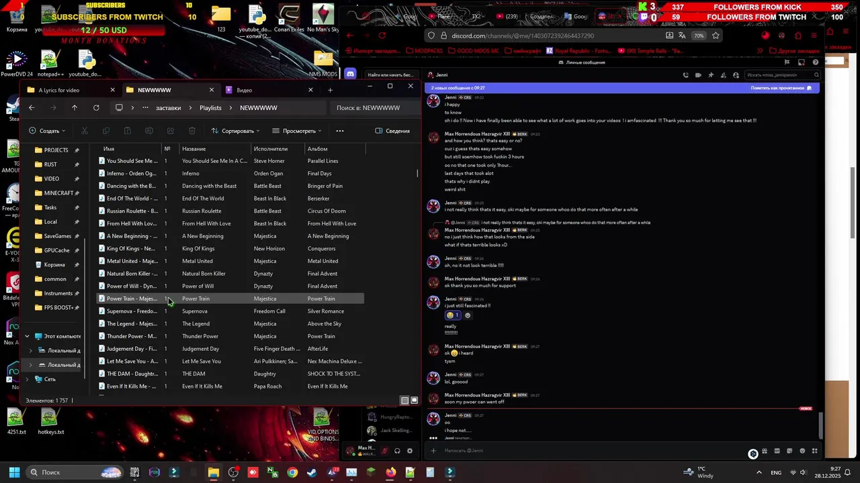Click the This PC monitor icon in address bar
This screenshot has height=483, width=860.
(119, 107)
